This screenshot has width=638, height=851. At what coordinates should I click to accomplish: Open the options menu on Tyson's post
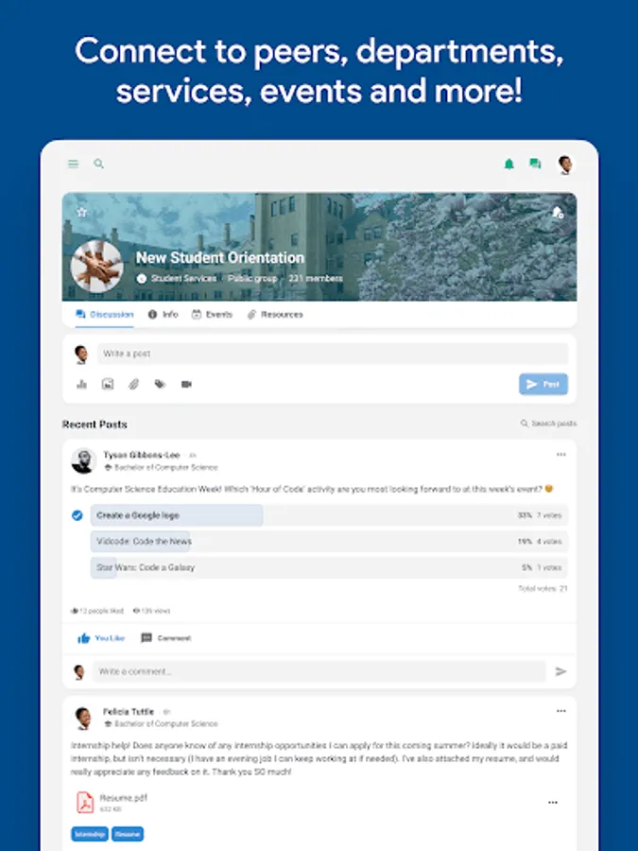tap(560, 454)
